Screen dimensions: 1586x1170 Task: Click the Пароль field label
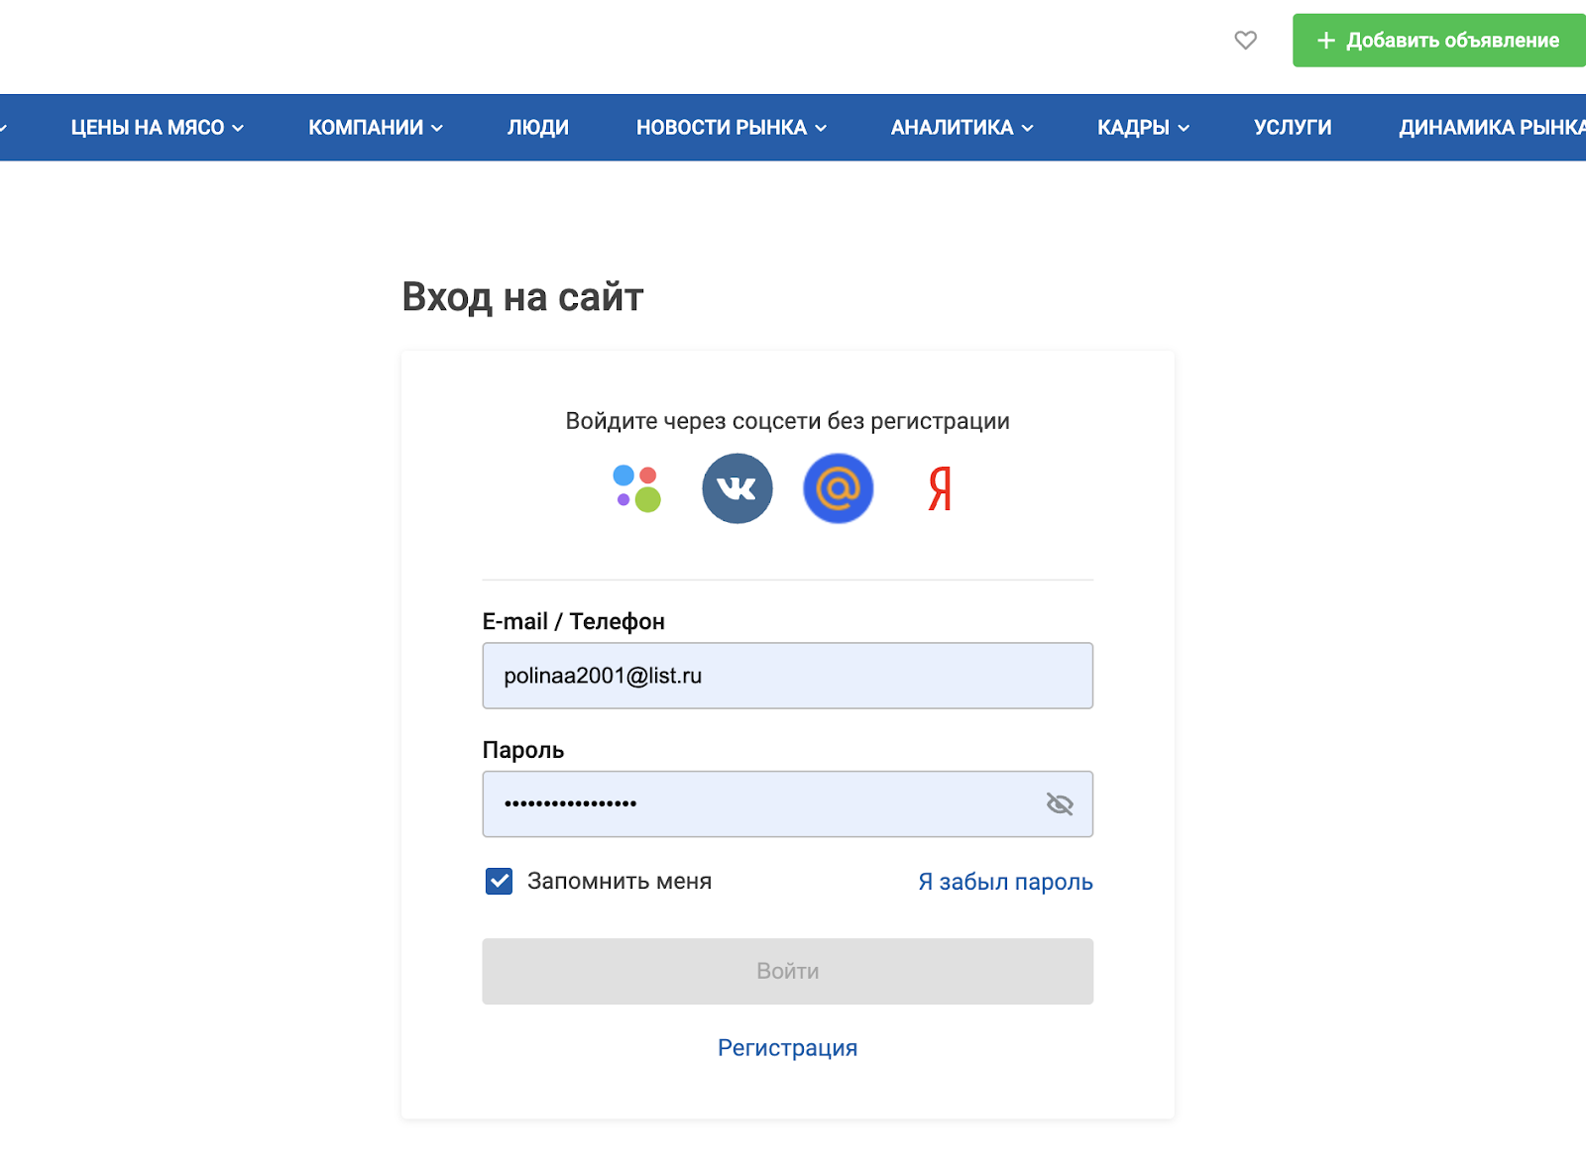[x=523, y=750]
